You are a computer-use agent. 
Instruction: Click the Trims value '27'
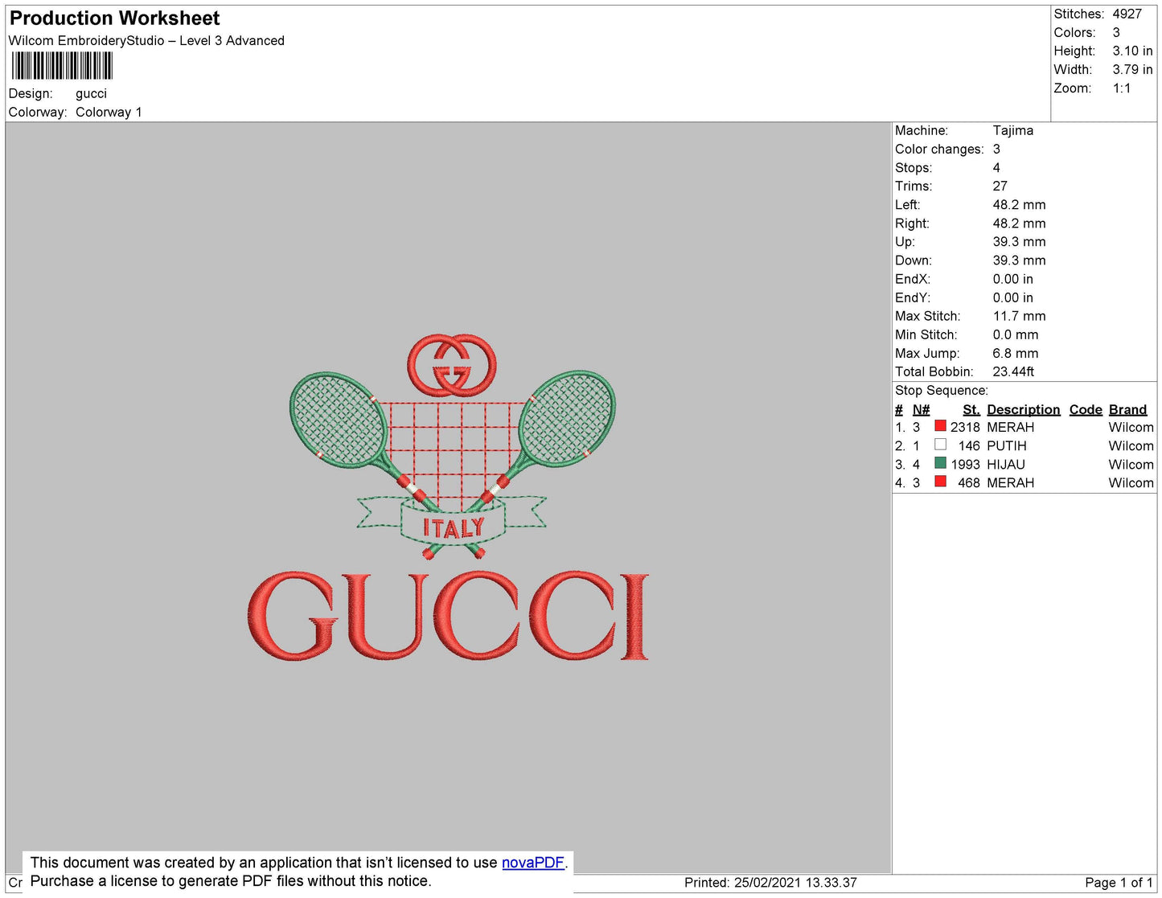click(1000, 186)
